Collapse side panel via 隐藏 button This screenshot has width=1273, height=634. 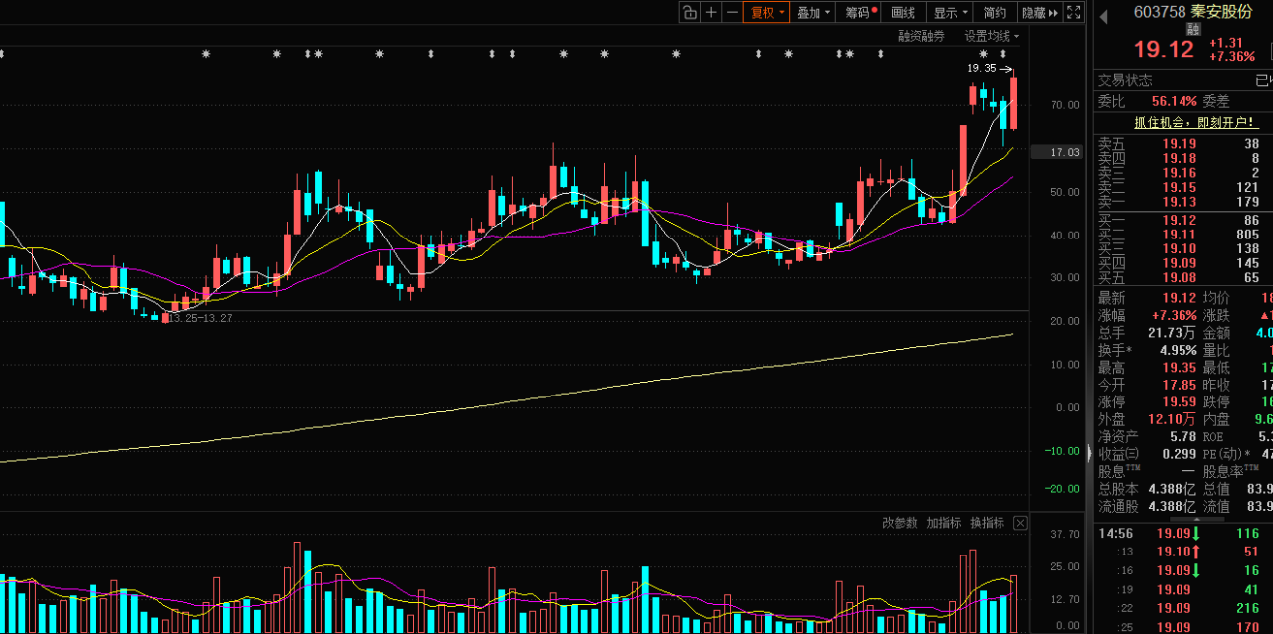click(1039, 12)
